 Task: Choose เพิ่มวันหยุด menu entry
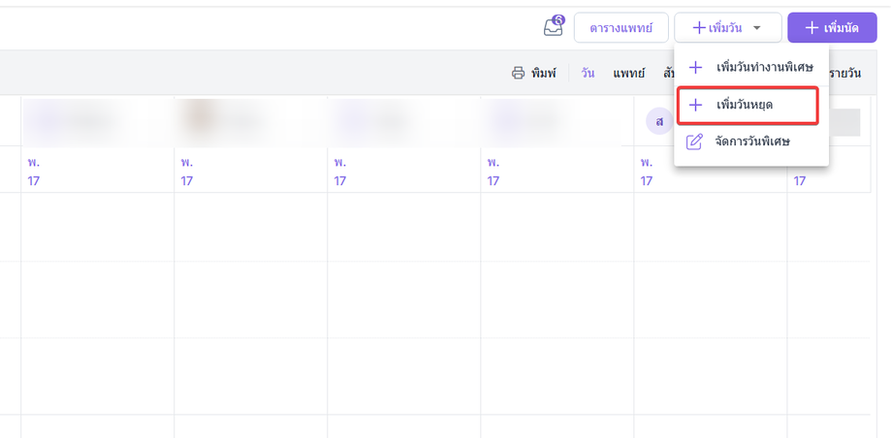(x=748, y=105)
